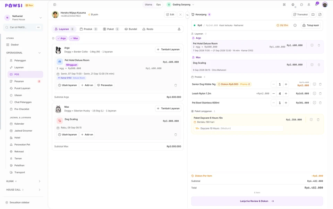Click Ubah layanan under Pet Hotel Deluxe Room
Viewport: 333px width, 209px height.
point(67,85)
